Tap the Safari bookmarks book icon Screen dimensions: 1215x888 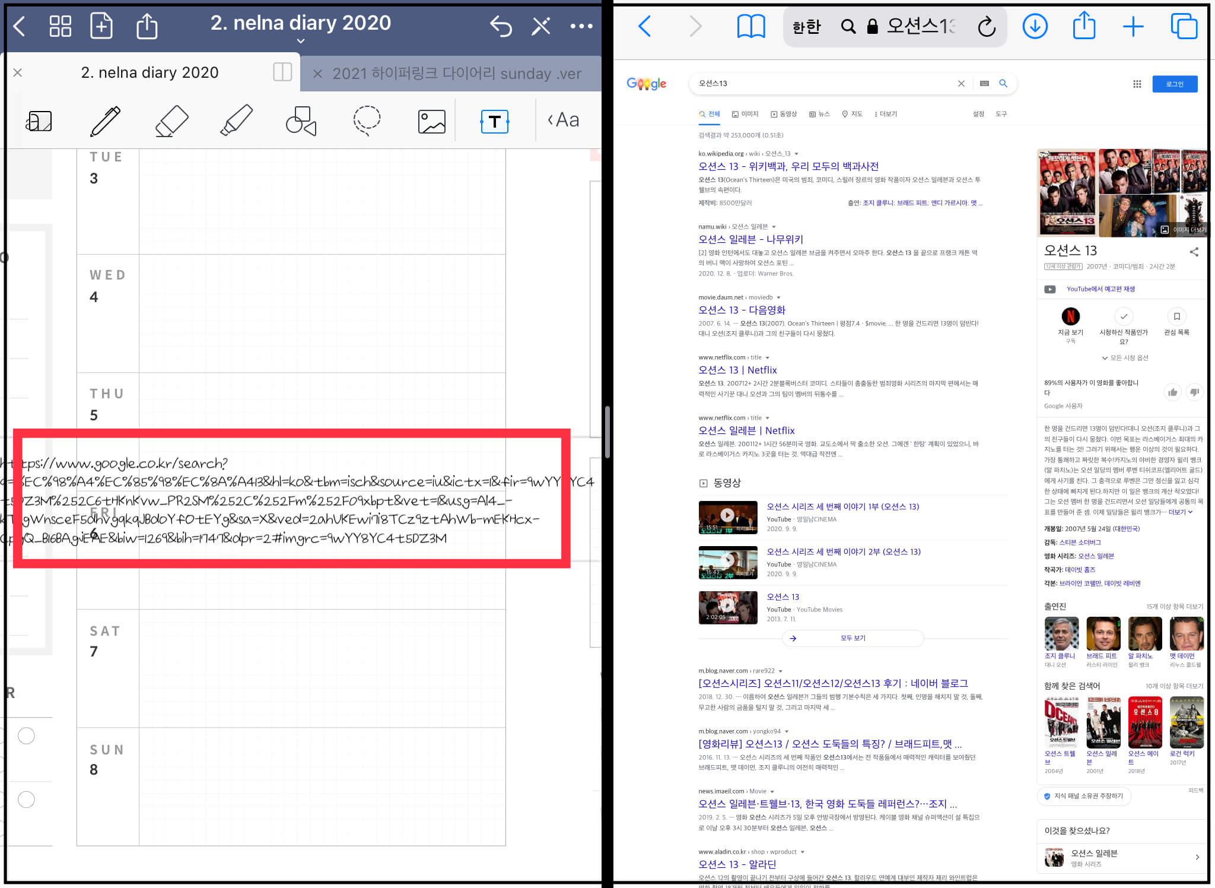point(750,26)
